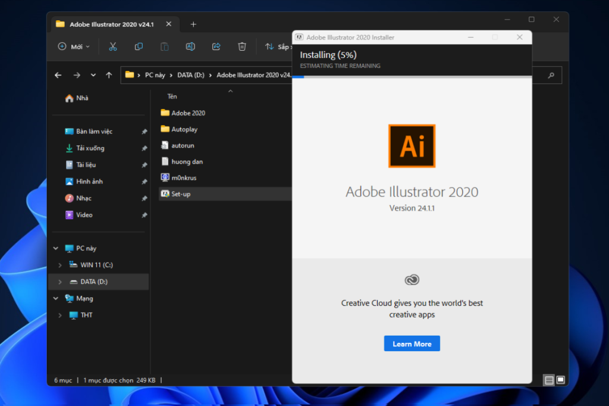Image resolution: width=609 pixels, height=406 pixels.
Task: Click pin icon next to Tải xuống
Action: click(x=144, y=149)
